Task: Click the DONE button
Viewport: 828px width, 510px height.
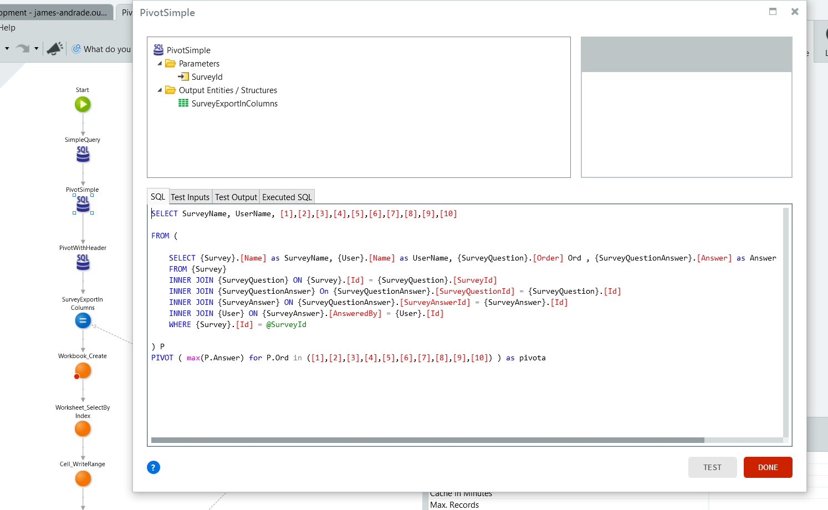Action: (x=768, y=467)
